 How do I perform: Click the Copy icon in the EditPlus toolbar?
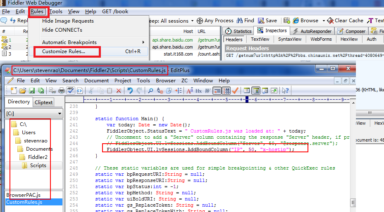(x=100, y=91)
